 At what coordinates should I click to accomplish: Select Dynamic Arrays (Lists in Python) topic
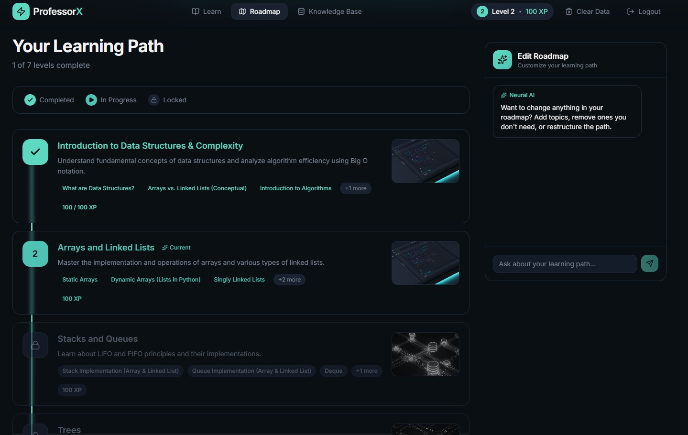point(156,280)
